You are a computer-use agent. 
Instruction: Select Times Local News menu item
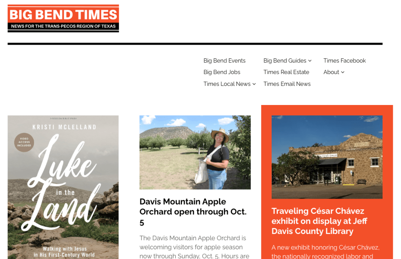tap(227, 84)
